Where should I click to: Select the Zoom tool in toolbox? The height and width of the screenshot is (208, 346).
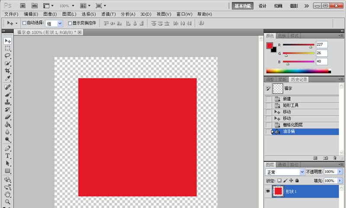coord(7,202)
